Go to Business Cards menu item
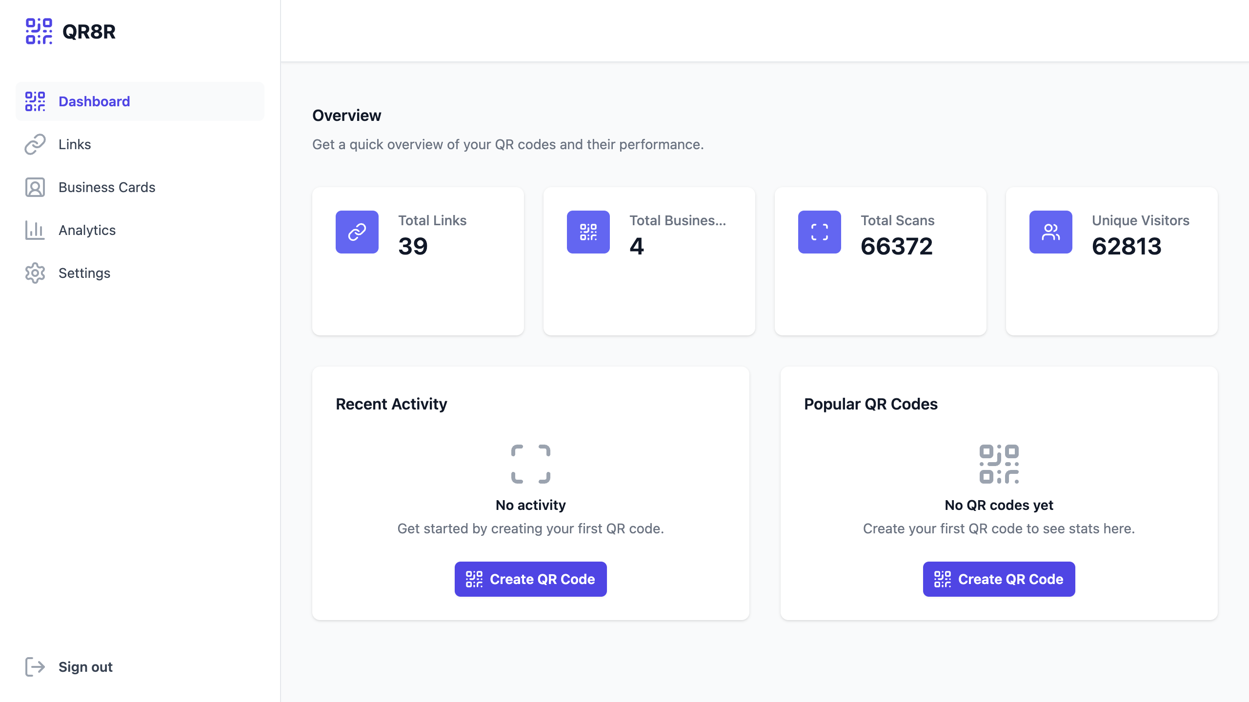1249x702 pixels. [107, 187]
